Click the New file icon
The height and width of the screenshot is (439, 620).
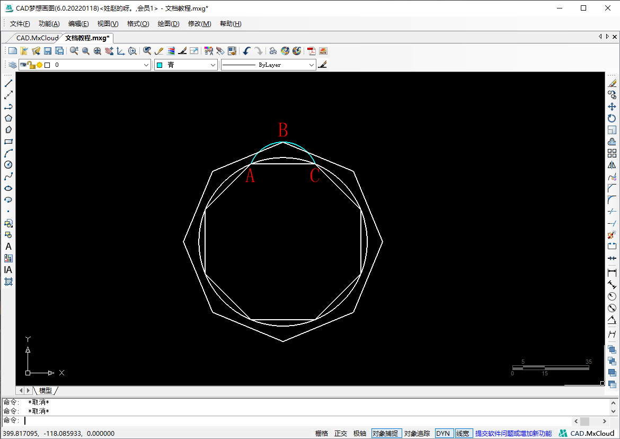[x=13, y=51]
